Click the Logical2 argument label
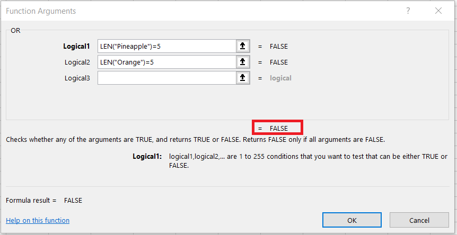 click(x=77, y=62)
